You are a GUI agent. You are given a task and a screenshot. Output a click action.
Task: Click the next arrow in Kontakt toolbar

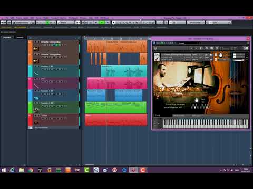click(196, 48)
